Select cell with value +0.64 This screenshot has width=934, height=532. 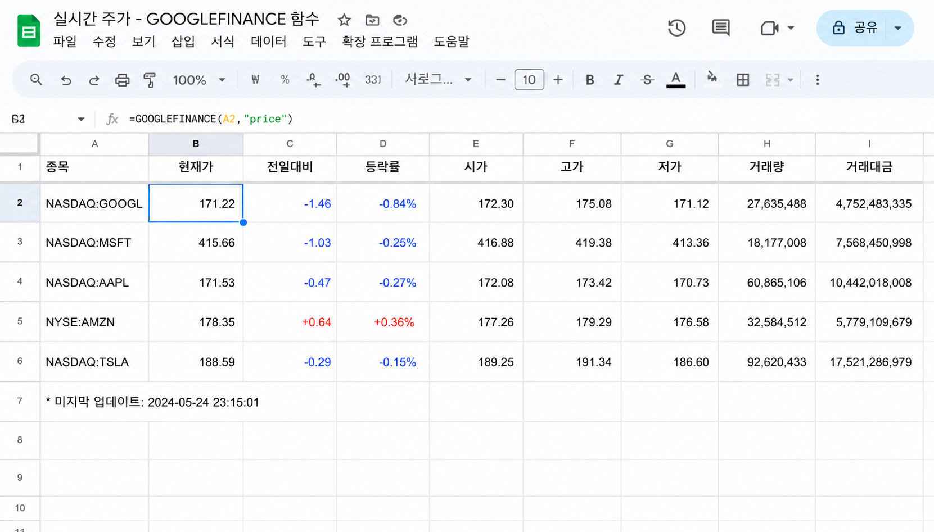click(290, 322)
